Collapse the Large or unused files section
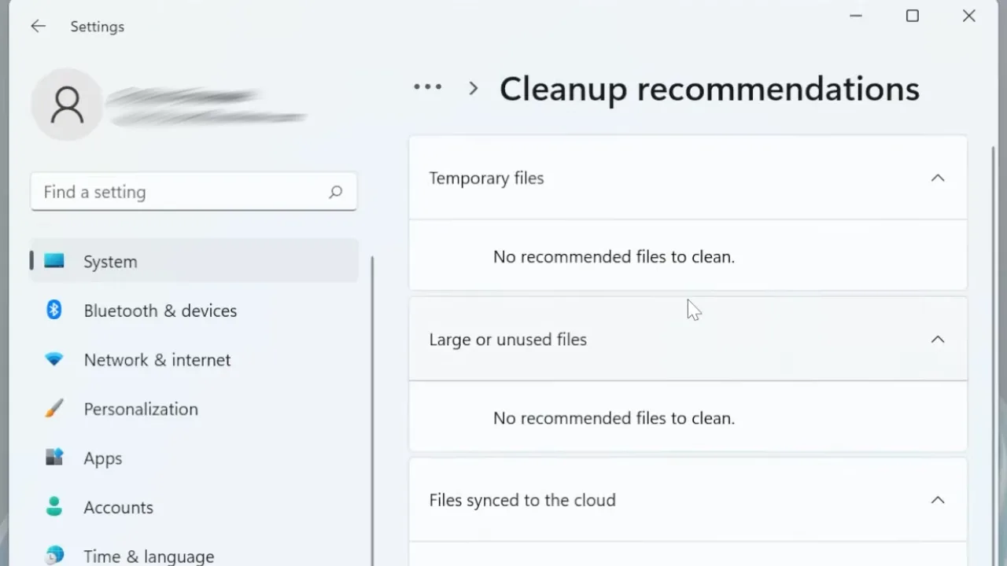 coord(938,339)
